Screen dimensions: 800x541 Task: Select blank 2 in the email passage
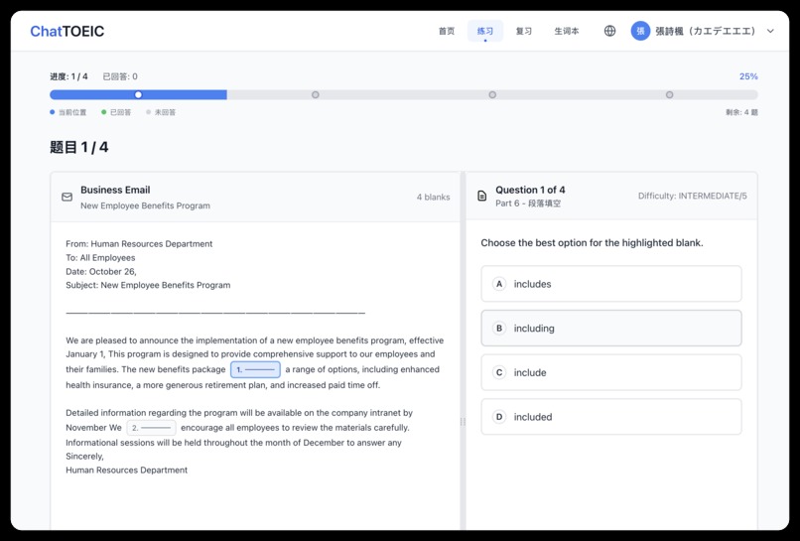pos(152,428)
